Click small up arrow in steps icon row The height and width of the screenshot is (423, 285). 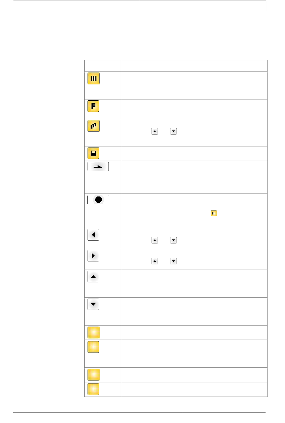pyautogui.click(x=154, y=131)
